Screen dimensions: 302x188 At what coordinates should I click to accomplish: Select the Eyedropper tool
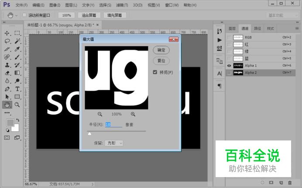coord(17,49)
